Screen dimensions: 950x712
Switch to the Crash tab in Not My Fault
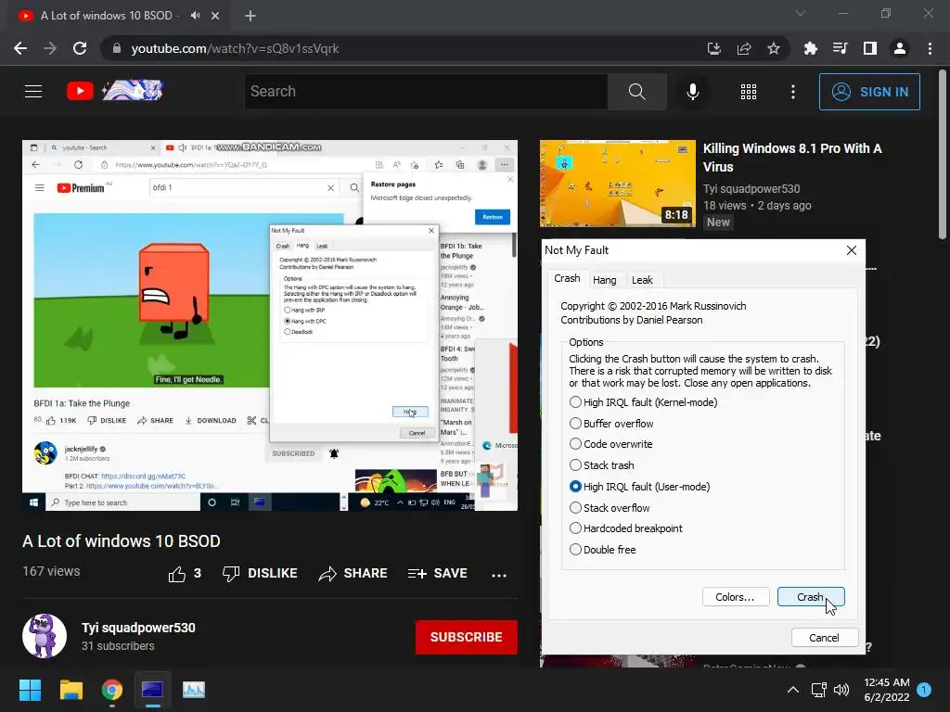click(567, 278)
